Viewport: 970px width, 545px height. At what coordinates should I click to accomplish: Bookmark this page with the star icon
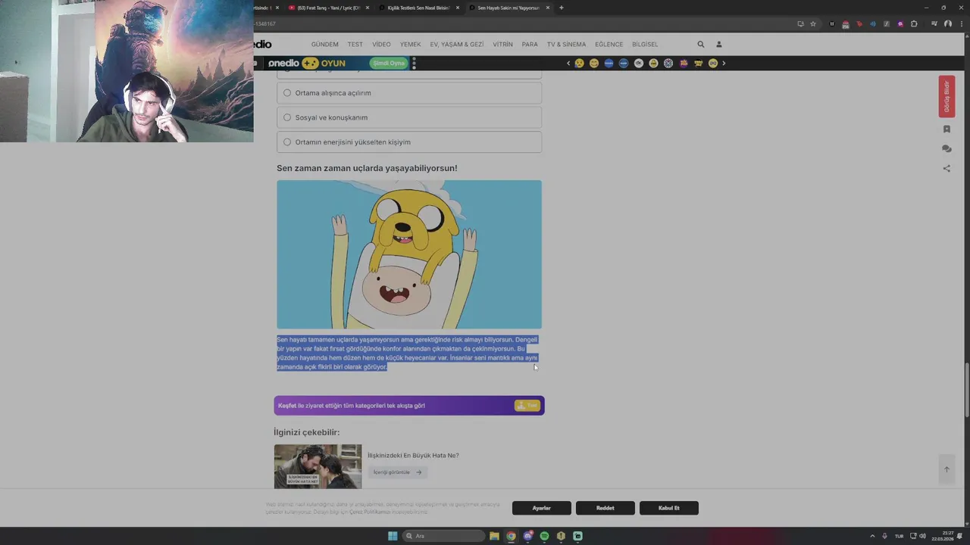pos(813,24)
